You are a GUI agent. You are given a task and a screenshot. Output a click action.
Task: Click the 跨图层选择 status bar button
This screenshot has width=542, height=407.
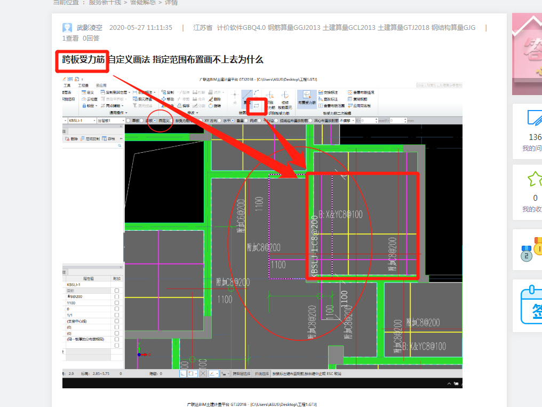pyautogui.click(x=241, y=374)
